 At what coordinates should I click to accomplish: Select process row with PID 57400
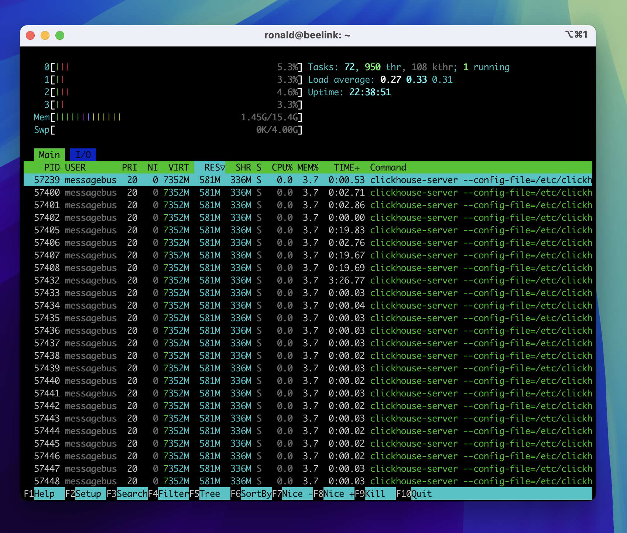pos(308,192)
